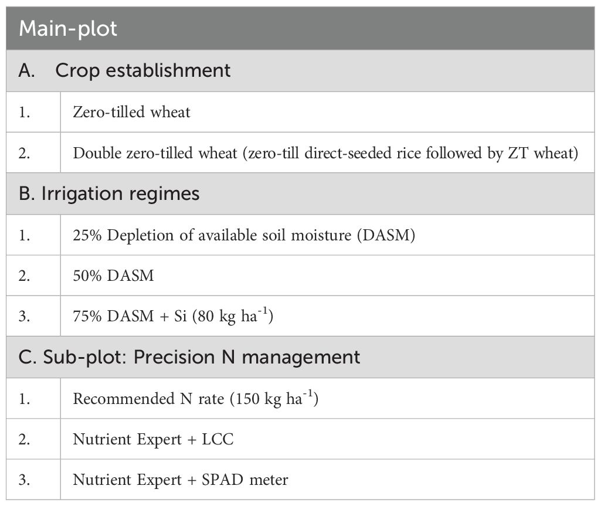Click number cell beside 'Nutrient Expert + LCC'
The width and height of the screenshot is (601, 506).
coord(25,439)
